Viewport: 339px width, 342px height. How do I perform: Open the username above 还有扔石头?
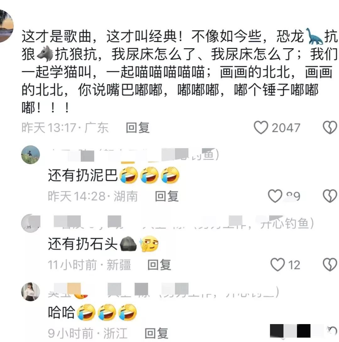[x=181, y=223]
